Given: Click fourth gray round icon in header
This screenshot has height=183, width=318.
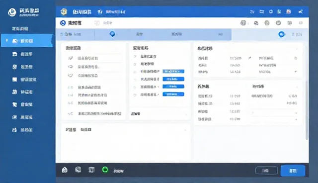Looking at the screenshot, I should click(278, 23).
